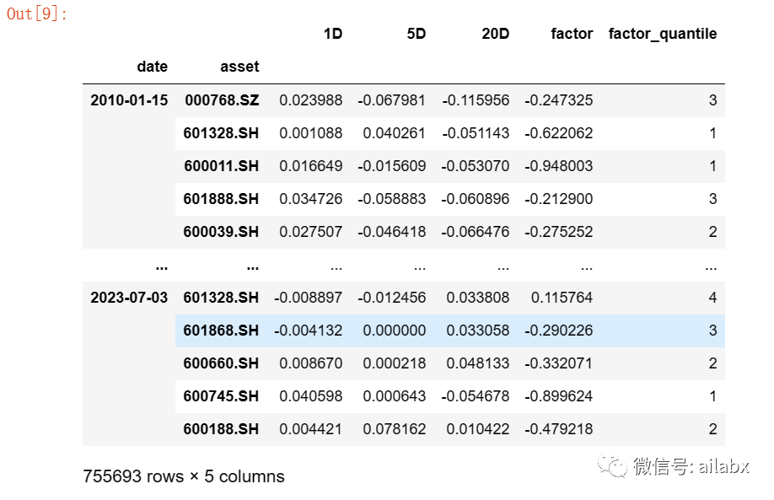
Task: Select asset 600011.SH row label
Action: [221, 166]
